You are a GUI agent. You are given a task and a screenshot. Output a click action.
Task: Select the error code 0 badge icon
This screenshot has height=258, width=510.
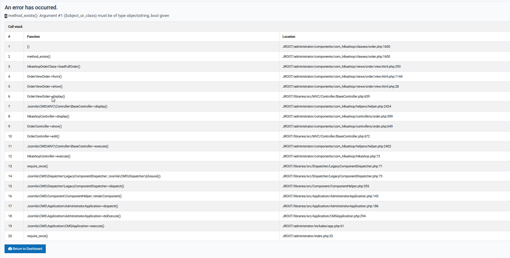[x=6, y=16]
